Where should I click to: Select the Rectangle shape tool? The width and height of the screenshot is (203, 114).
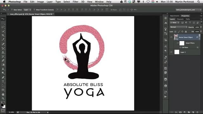[3, 90]
